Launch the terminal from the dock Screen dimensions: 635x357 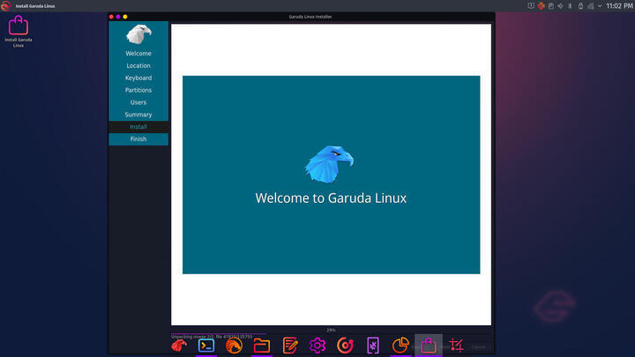pyautogui.click(x=206, y=346)
